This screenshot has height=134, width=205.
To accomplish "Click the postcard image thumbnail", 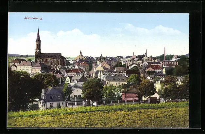I will pyautogui.click(x=98, y=70).
